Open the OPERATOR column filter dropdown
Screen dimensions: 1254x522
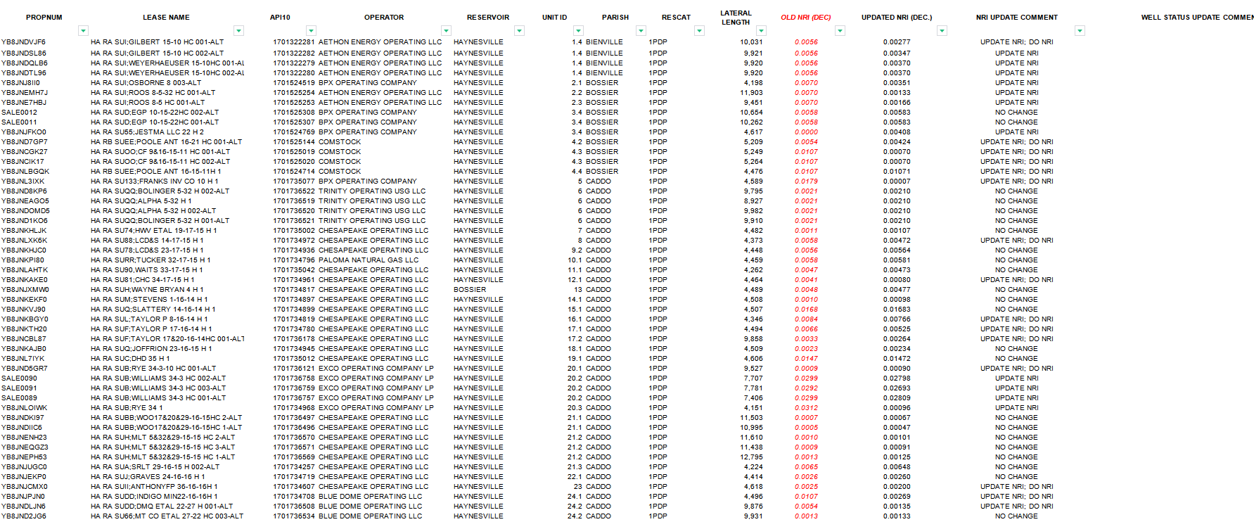point(446,31)
